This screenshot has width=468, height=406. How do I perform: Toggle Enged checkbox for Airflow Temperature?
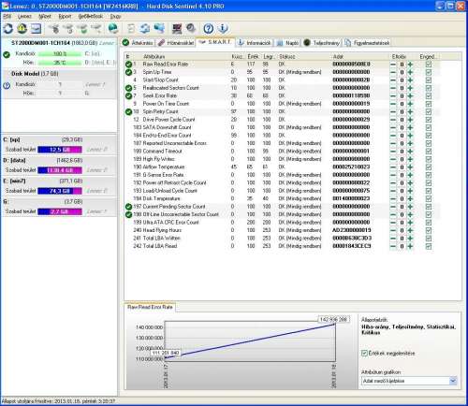click(x=429, y=167)
